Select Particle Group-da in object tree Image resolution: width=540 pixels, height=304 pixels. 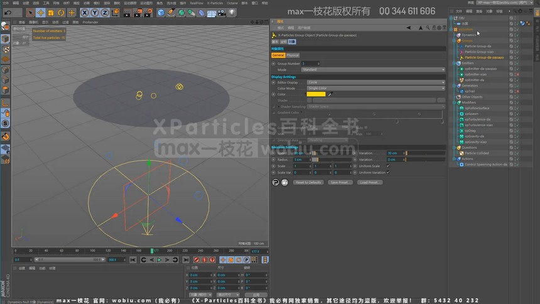tap(478, 46)
